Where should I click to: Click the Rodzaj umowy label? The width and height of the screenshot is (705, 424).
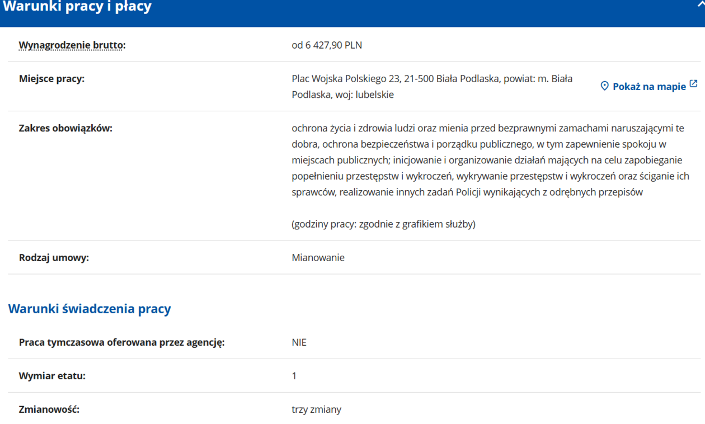[x=54, y=258]
